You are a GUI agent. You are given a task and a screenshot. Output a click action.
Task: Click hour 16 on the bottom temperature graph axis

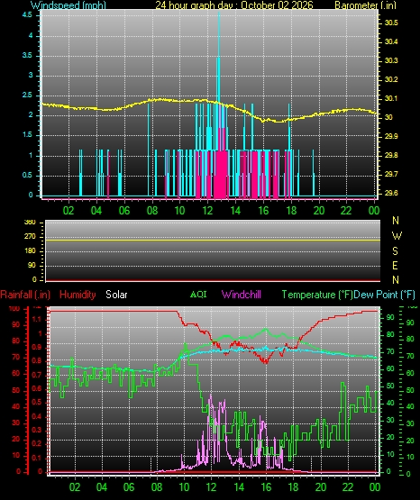tap(266, 487)
